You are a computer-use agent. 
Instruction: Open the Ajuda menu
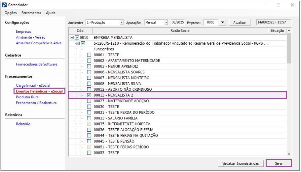(x=51, y=13)
